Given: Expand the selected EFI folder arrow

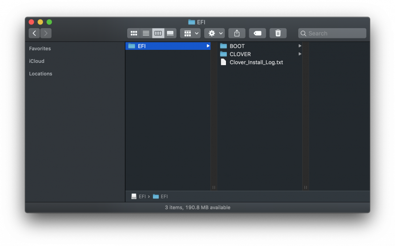Looking at the screenshot, I should point(208,46).
